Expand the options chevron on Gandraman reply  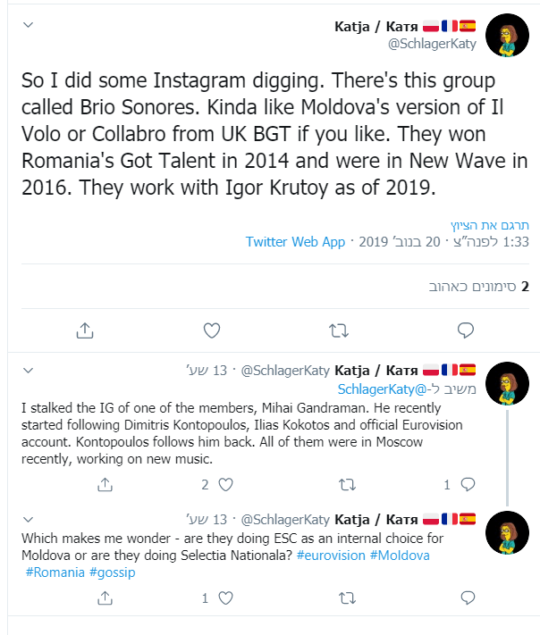coord(29,370)
